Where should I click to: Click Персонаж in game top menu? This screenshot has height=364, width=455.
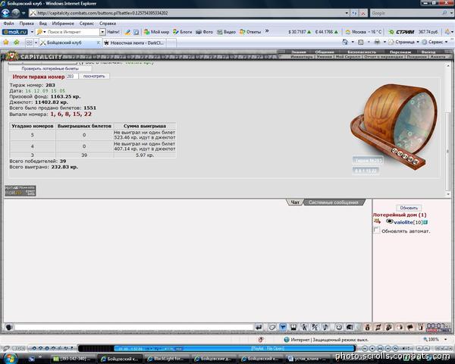pos(400,52)
